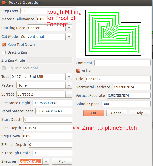Uncheck the Active checkbox
The height and width of the screenshot is (166, 153).
coord(78,71)
